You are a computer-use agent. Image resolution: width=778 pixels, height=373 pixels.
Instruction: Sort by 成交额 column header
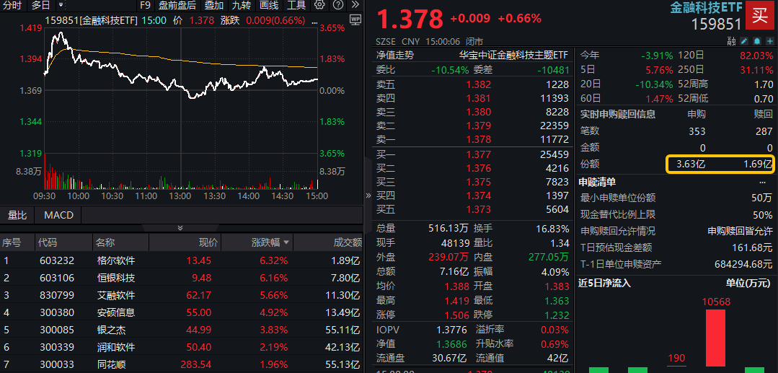tap(348, 243)
